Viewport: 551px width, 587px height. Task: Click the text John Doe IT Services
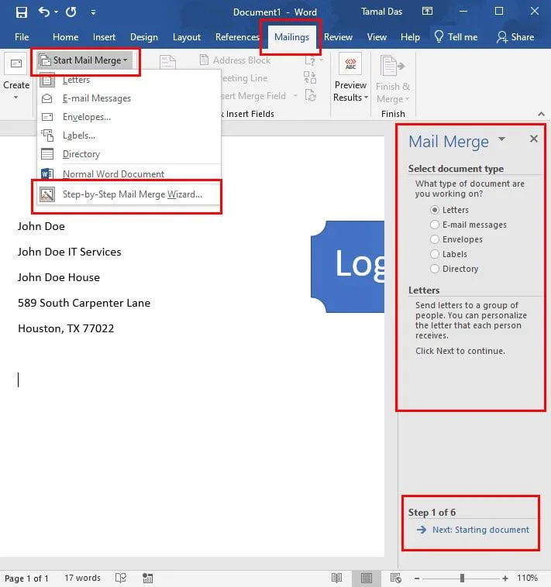coord(69,252)
